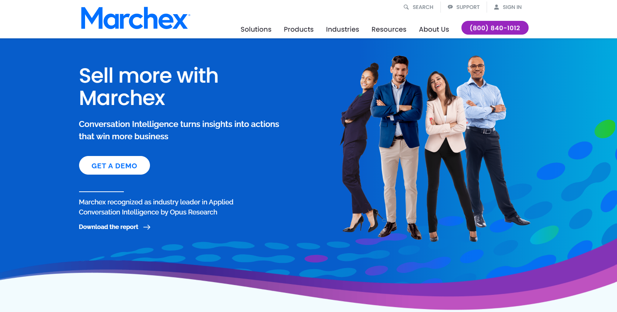This screenshot has width=617, height=312.
Task: Open the Industries menu
Action: [342, 29]
